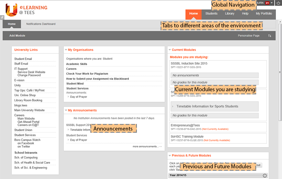The image size is (282, 179).
Task: Open Library Room Booking link
Action: coord(28,100)
